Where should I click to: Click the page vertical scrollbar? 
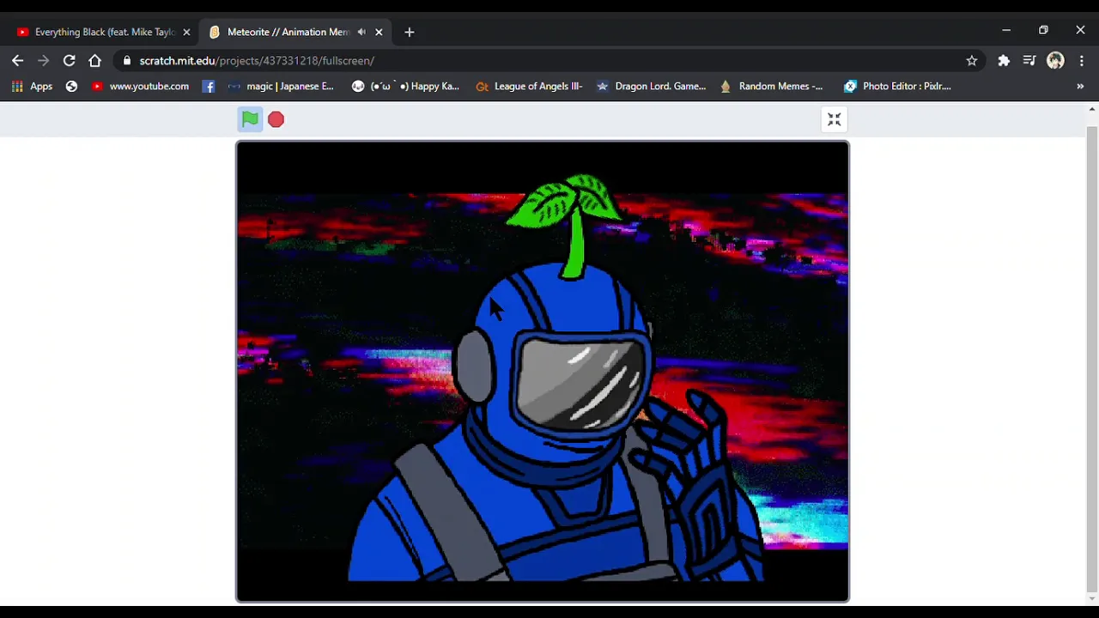point(1092,360)
